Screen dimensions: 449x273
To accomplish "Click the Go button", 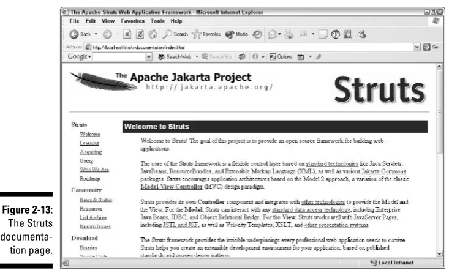I will pyautogui.click(x=431, y=47).
